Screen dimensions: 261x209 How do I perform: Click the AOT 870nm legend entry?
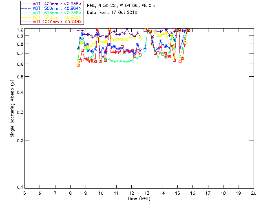tap(52, 17)
